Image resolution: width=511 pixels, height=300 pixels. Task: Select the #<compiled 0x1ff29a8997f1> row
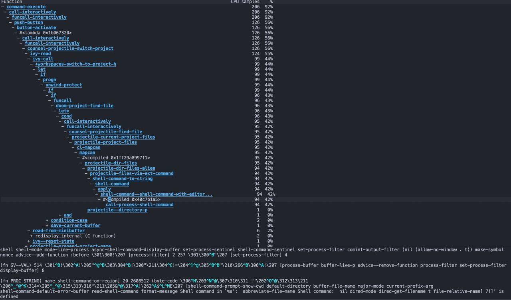tap(116, 157)
